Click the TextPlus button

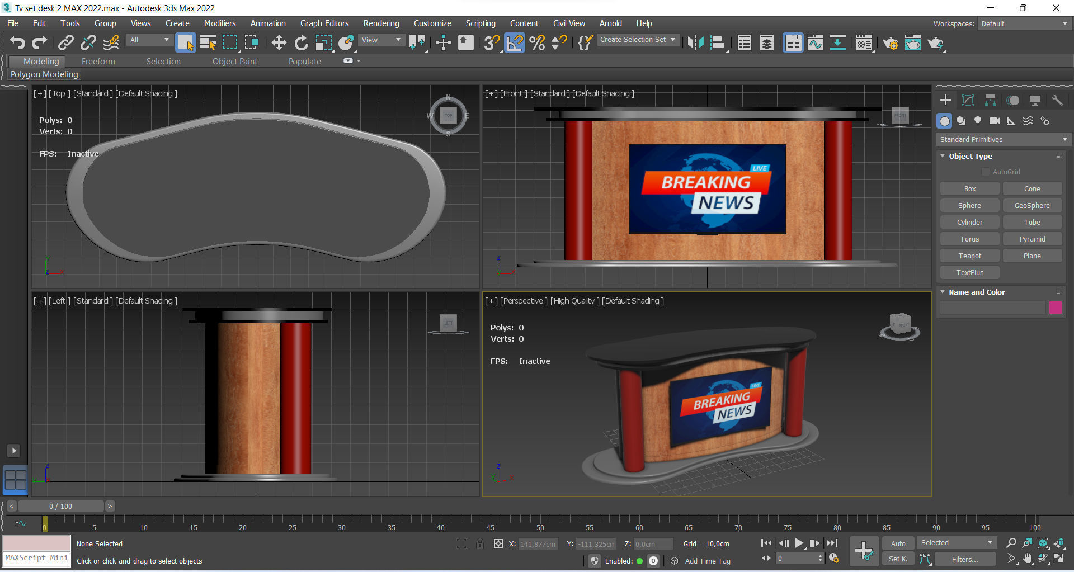point(969,273)
